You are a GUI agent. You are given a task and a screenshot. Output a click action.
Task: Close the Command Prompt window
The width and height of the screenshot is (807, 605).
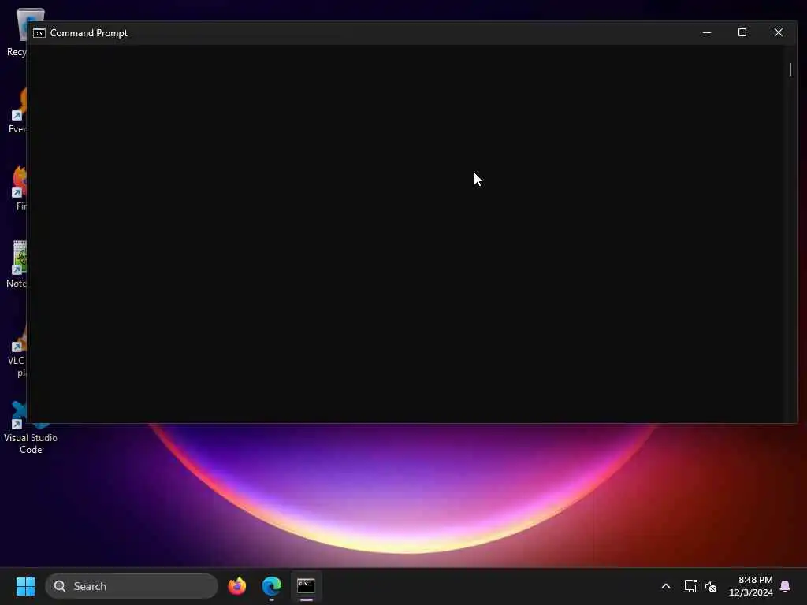pos(778,32)
